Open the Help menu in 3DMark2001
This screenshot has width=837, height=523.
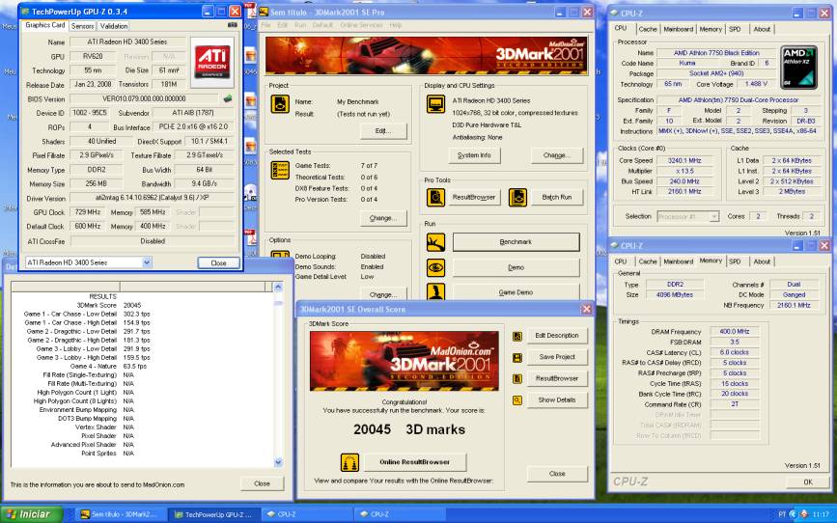(396, 25)
